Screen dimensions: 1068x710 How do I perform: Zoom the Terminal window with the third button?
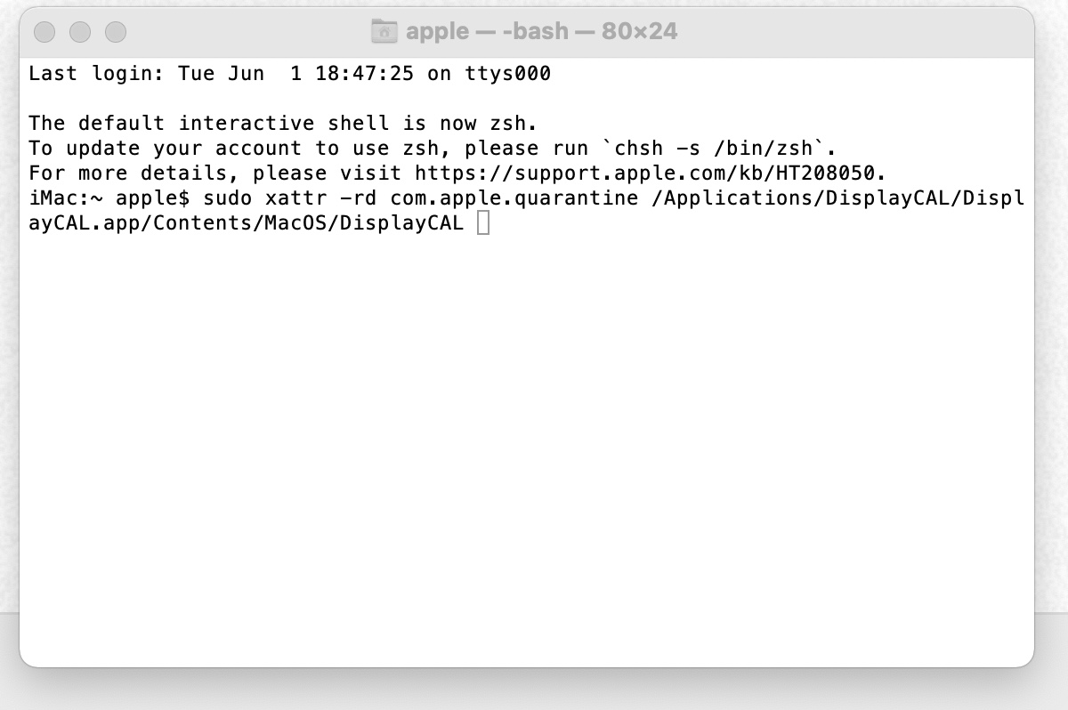pos(116,33)
